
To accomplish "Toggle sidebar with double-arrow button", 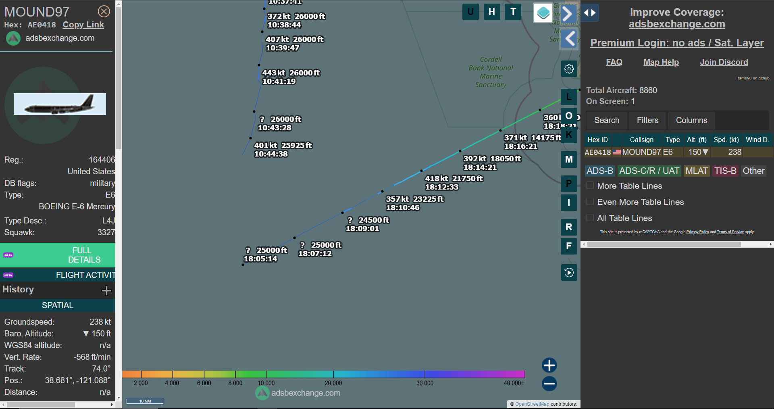I will pyautogui.click(x=590, y=13).
